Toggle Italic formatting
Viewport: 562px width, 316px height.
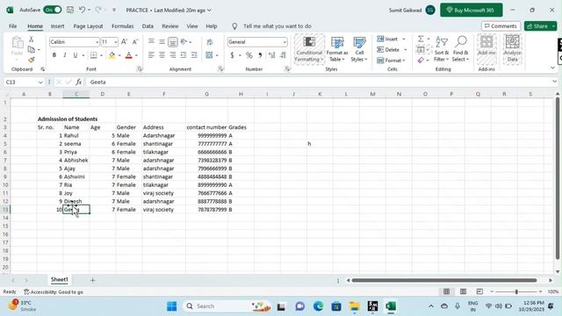click(x=64, y=55)
